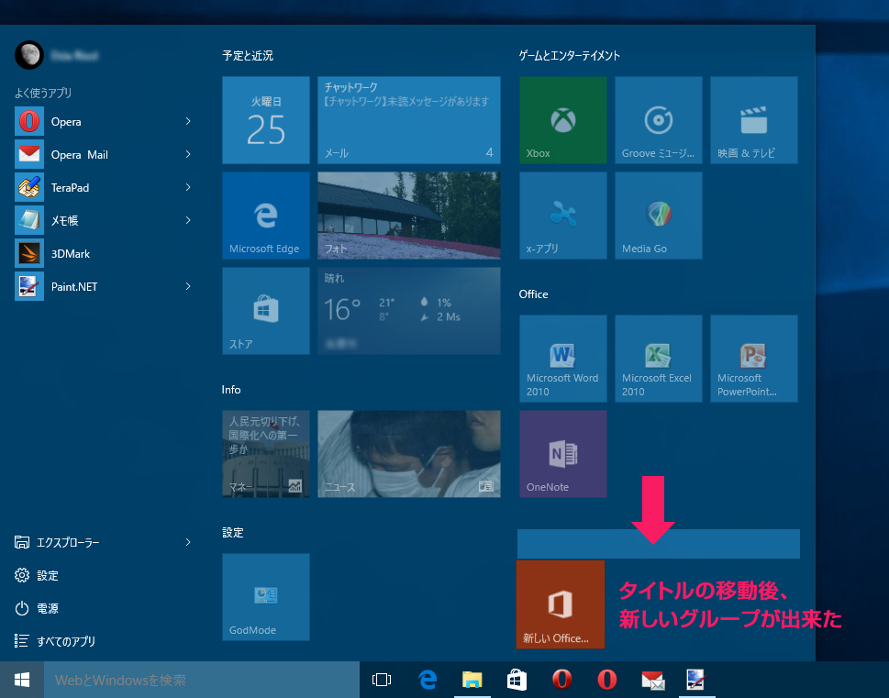Select the Info group heading

click(x=231, y=390)
